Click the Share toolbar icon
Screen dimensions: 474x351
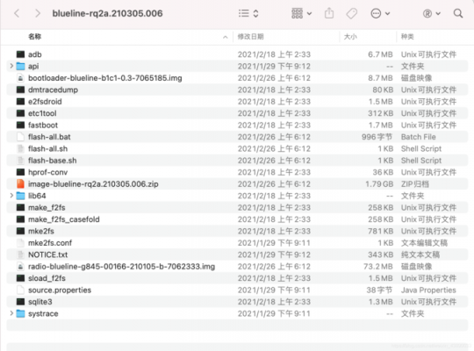(x=329, y=13)
